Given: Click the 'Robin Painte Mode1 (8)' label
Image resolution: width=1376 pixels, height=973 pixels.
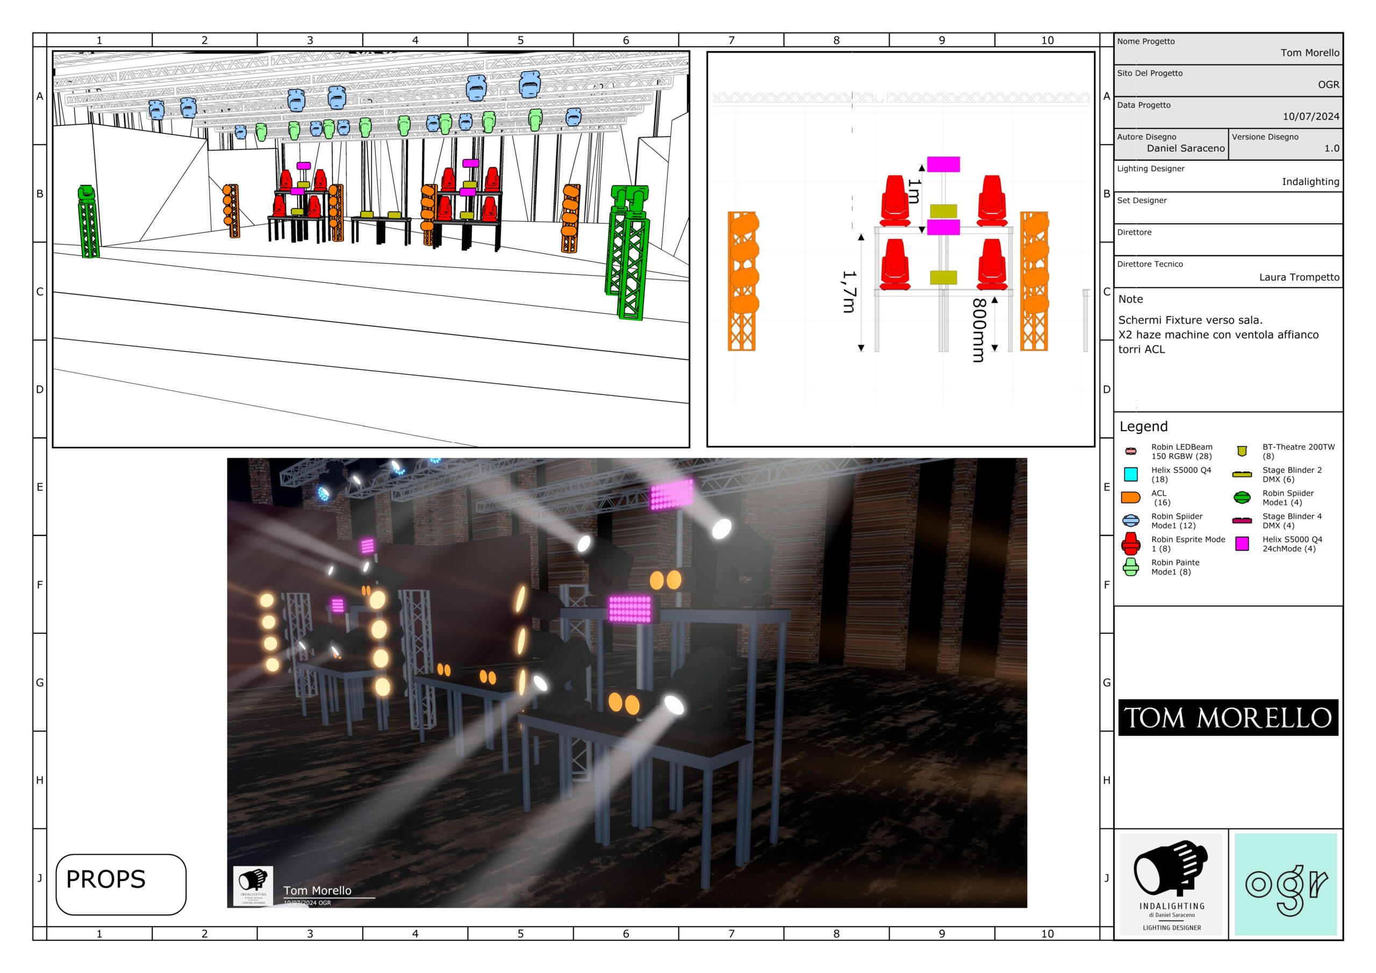Looking at the screenshot, I should click(1175, 567).
